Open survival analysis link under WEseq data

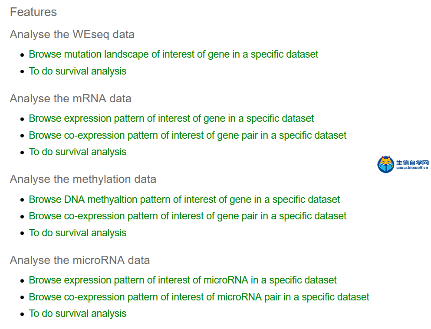click(x=78, y=71)
